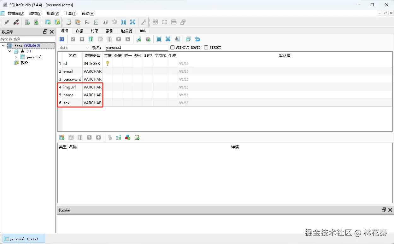Move selected column down

(128, 39)
